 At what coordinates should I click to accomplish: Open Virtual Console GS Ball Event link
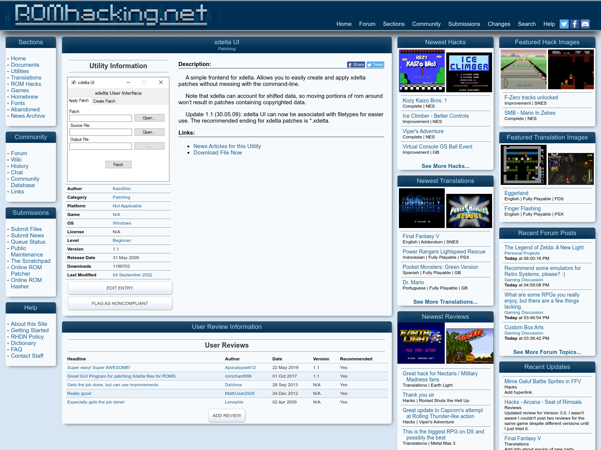pyautogui.click(x=438, y=147)
